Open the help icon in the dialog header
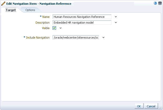Image resolution: width=163 pixels, height=110 pixels. [155, 3]
